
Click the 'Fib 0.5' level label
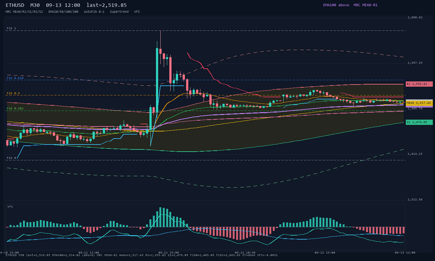tap(13, 93)
